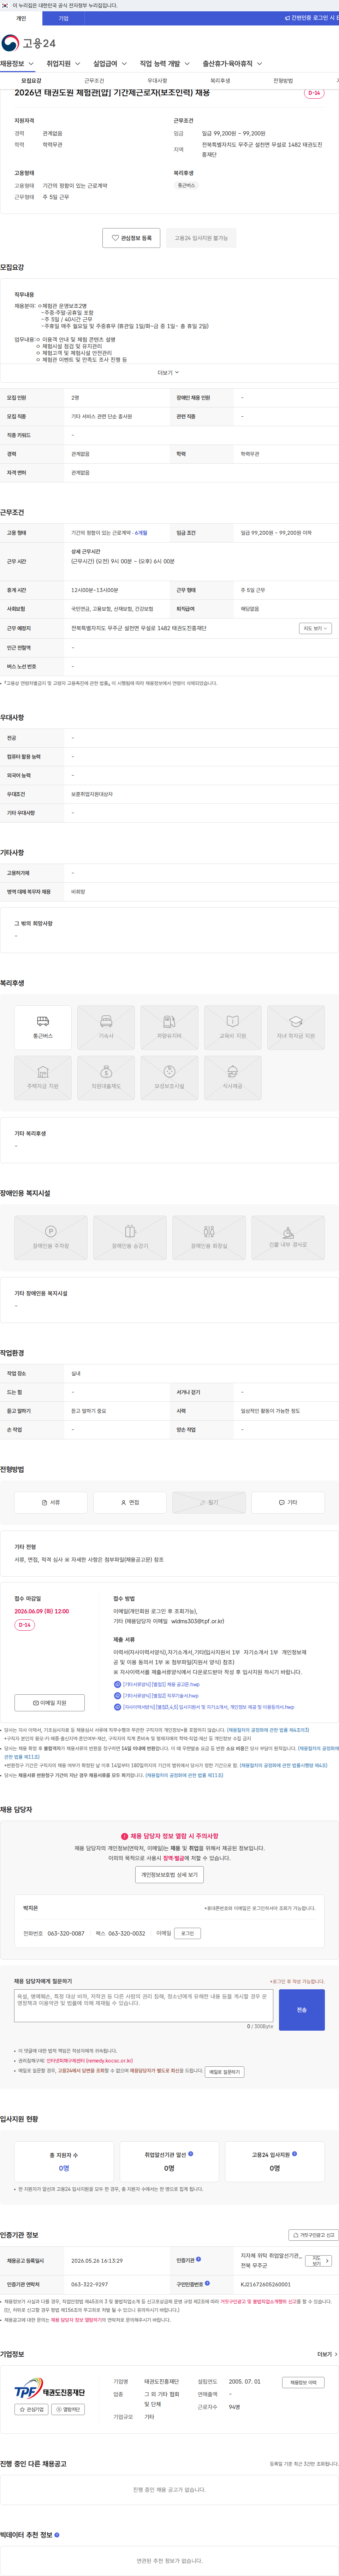Click the info icon beside 인증기관
The height and width of the screenshot is (2576, 339).
198,2259
